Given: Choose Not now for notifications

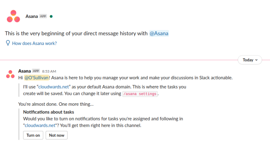Looking at the screenshot, I should (57, 135).
